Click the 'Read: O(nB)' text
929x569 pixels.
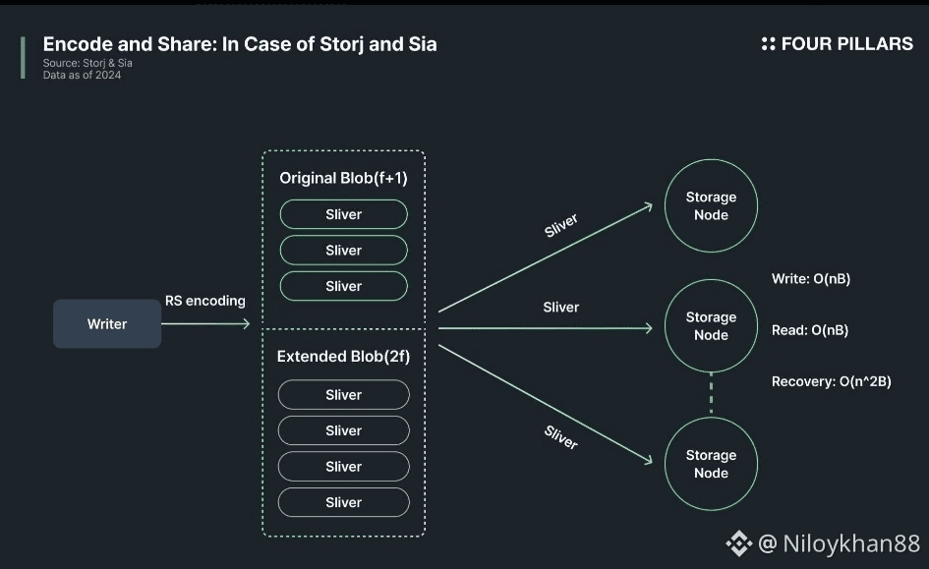click(809, 330)
